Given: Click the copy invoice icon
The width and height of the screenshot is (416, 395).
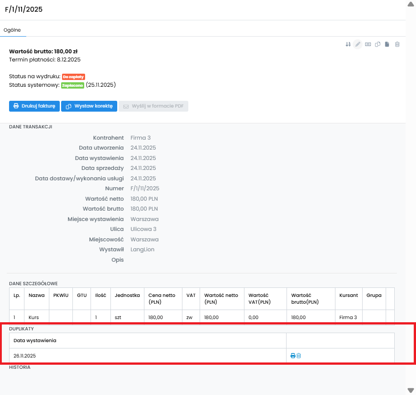Looking at the screenshot, I should [x=378, y=44].
